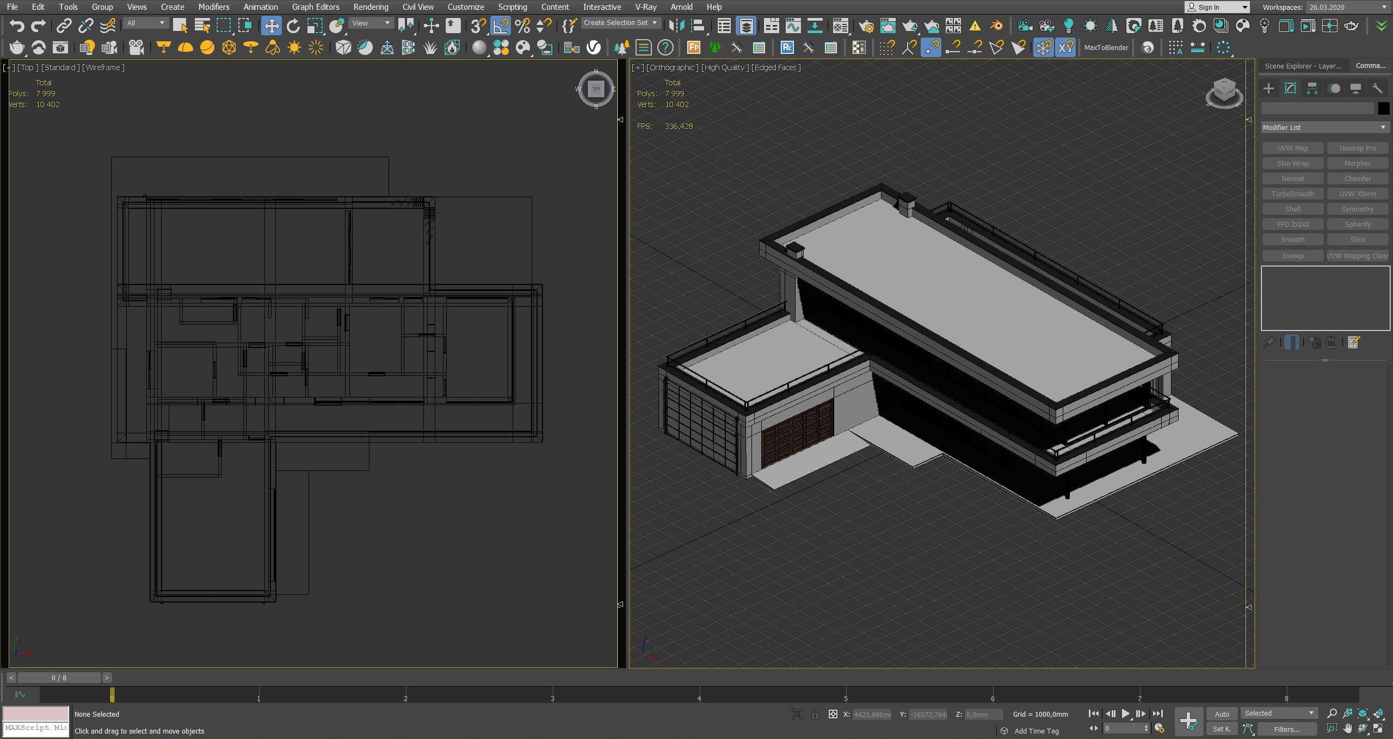Open the Graph Editors menu
1393x739 pixels.
pos(316,7)
